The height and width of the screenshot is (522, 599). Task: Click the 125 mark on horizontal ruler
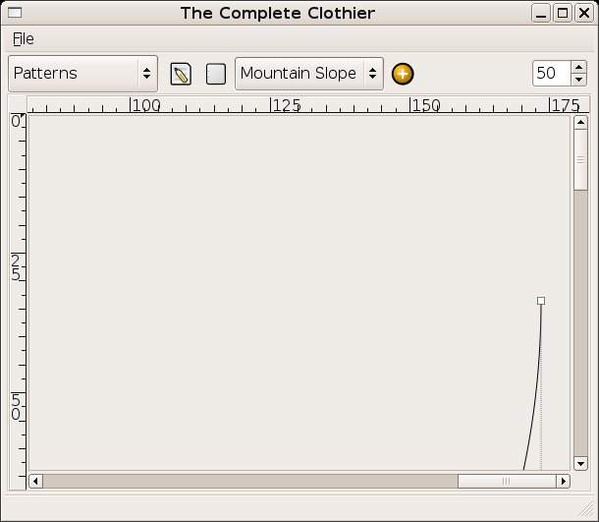tap(286, 105)
